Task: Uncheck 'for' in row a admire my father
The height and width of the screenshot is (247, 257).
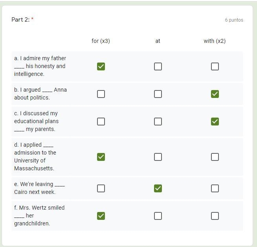Action: tap(101, 66)
